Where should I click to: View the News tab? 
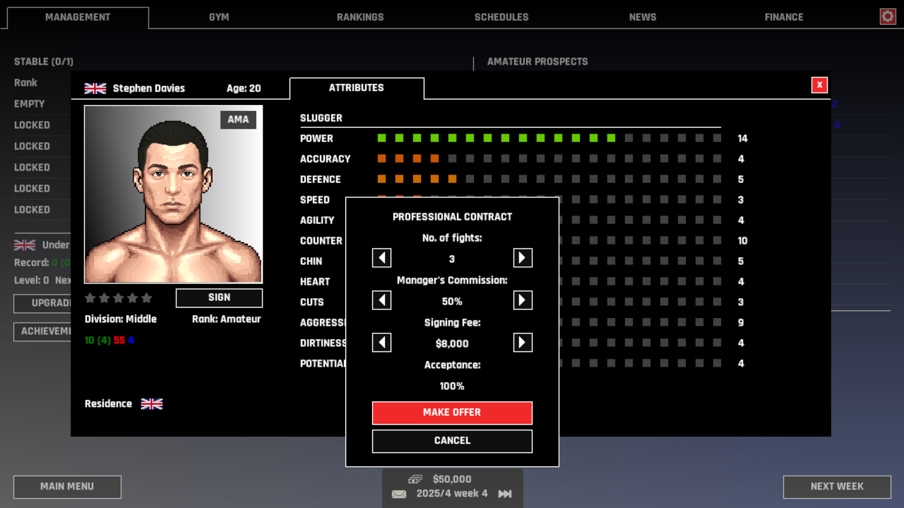(643, 17)
